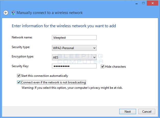160x118 pixels.
Task: Click the back arrow icon
Action: click(6, 13)
